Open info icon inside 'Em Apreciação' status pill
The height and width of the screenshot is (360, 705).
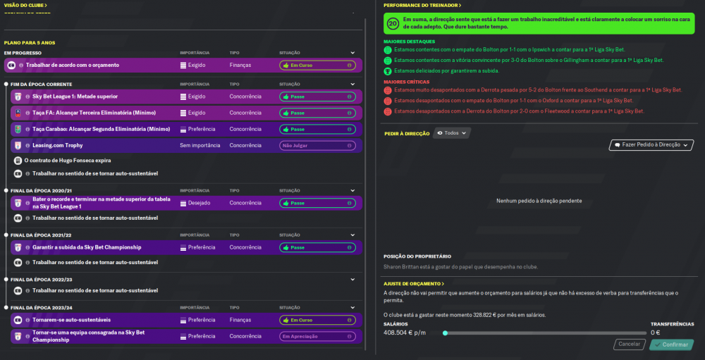click(x=350, y=336)
